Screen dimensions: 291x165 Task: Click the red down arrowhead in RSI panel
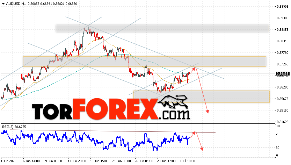click(202, 149)
